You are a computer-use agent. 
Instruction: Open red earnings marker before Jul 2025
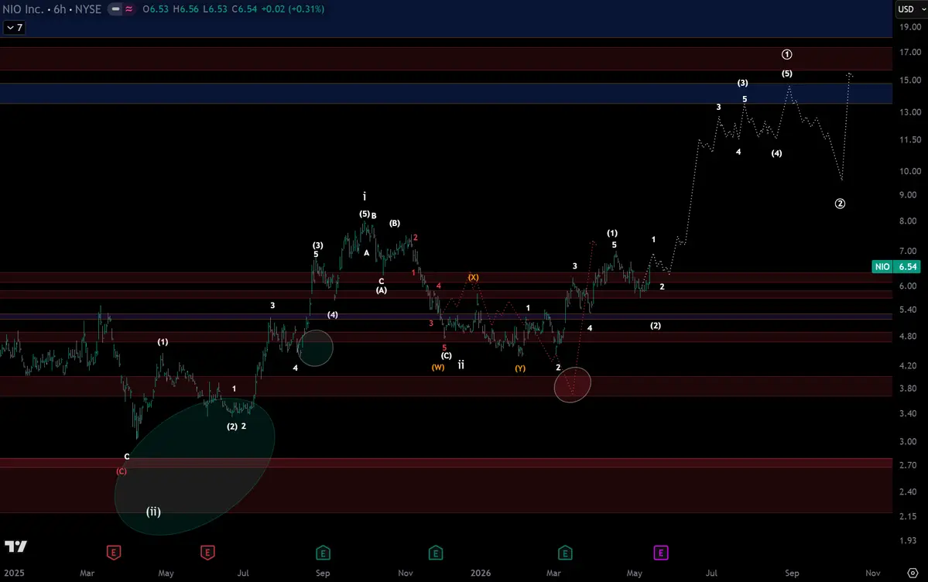(x=207, y=553)
